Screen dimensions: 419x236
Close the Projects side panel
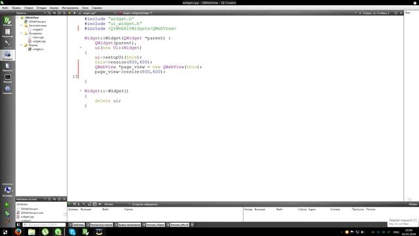tap(64, 13)
